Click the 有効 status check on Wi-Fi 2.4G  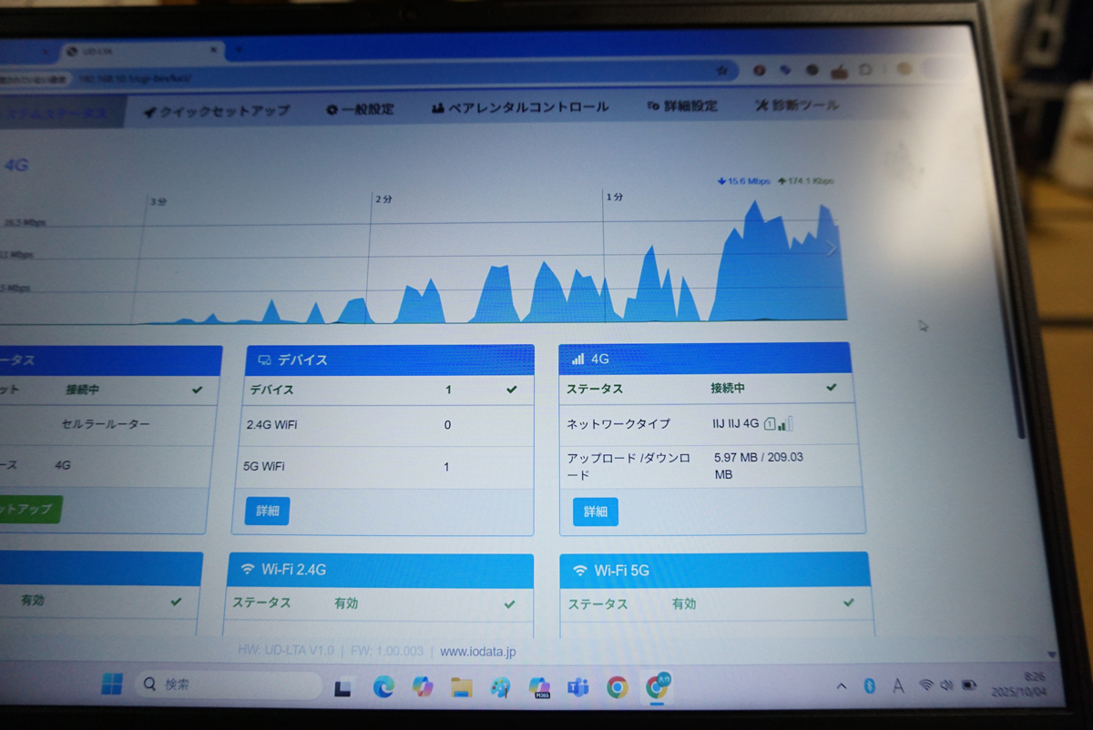pyautogui.click(x=512, y=603)
